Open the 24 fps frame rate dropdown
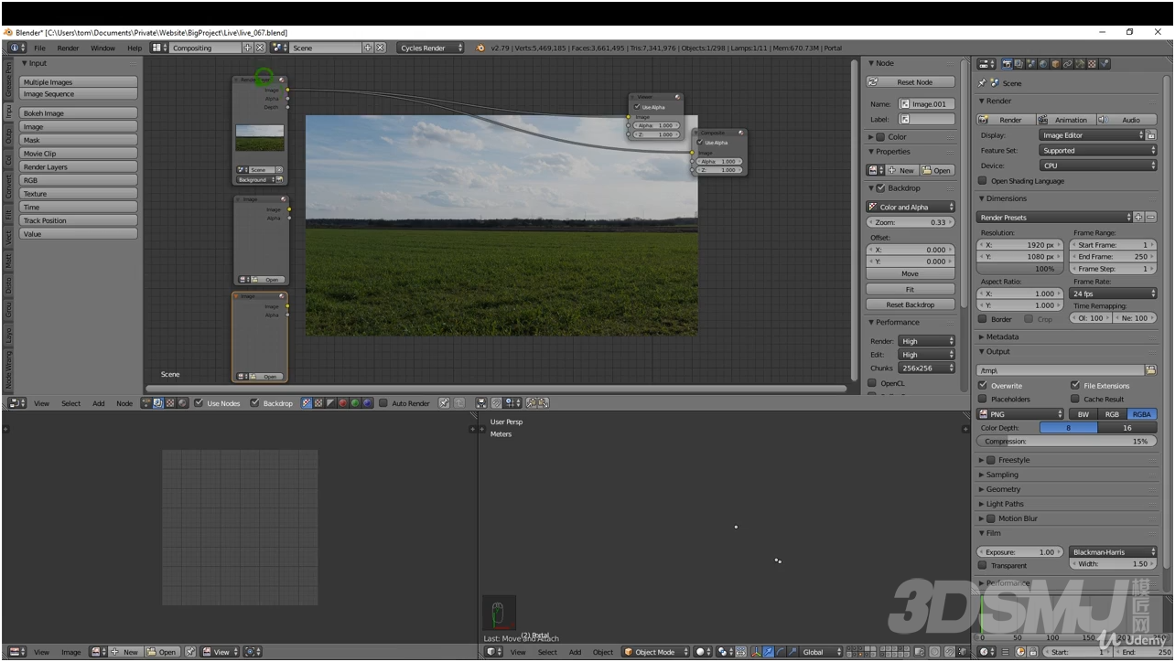 pyautogui.click(x=1113, y=294)
